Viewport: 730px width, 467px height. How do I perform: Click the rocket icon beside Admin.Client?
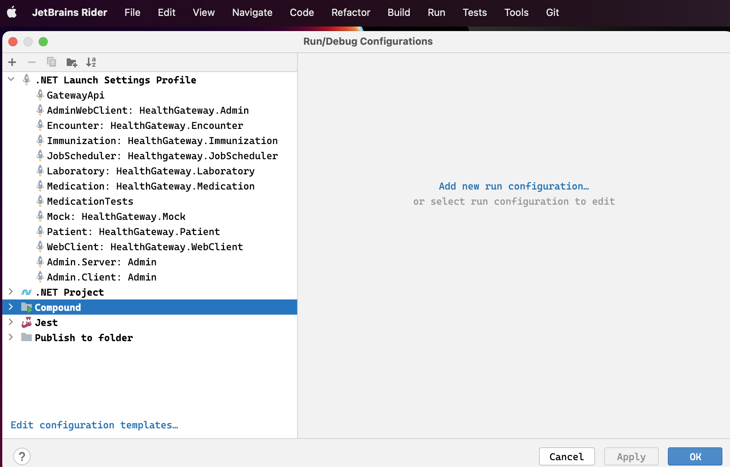40,277
